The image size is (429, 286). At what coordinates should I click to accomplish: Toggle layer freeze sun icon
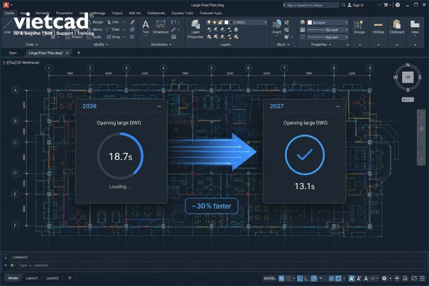[214, 22]
